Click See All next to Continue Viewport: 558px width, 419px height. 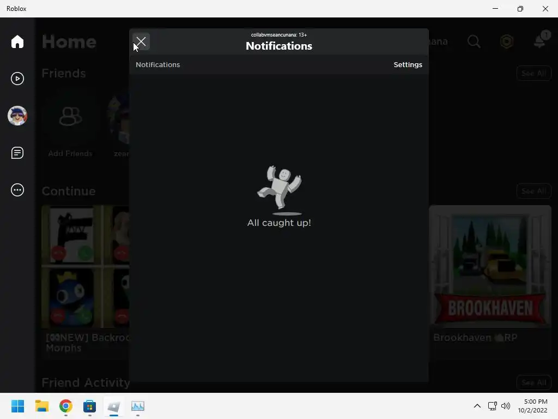(533, 191)
